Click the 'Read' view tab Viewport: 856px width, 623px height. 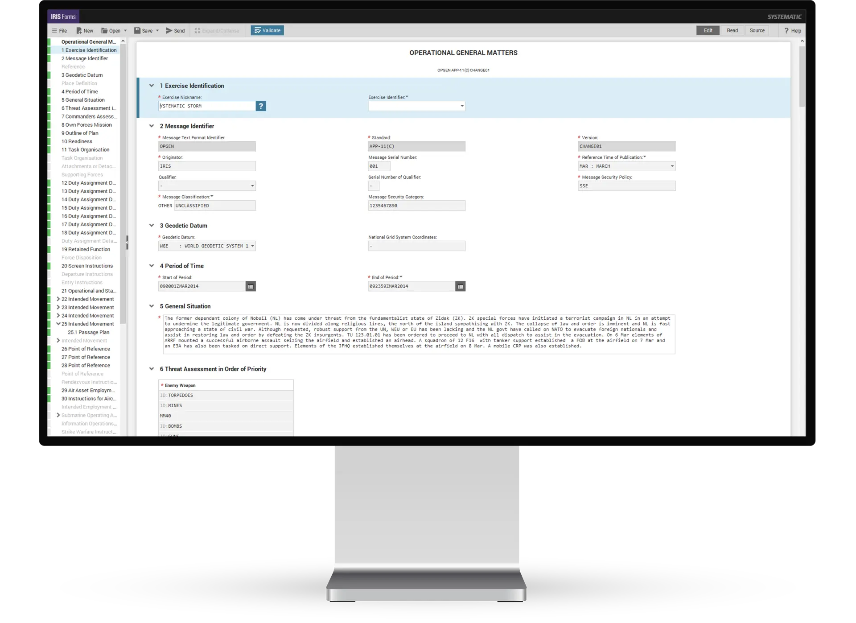click(x=732, y=30)
